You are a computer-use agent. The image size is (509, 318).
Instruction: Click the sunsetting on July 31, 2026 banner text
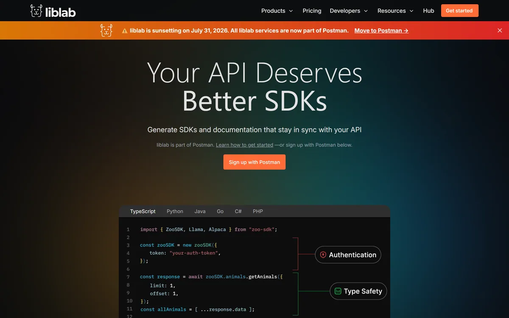(239, 31)
